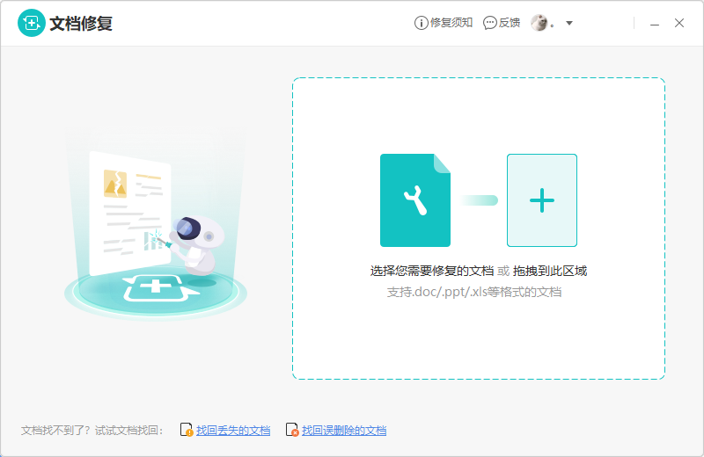Viewport: 704px width, 457px height.
Task: Select the 反馈 feedback text
Action: pyautogui.click(x=510, y=23)
